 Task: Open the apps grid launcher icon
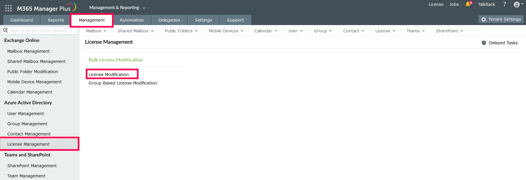[x=8, y=8]
